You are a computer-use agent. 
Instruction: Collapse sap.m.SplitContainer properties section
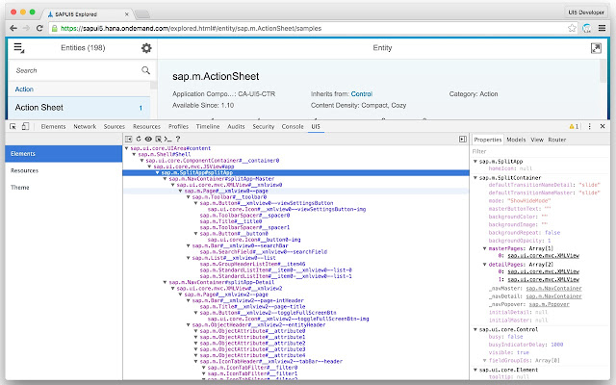475,178
